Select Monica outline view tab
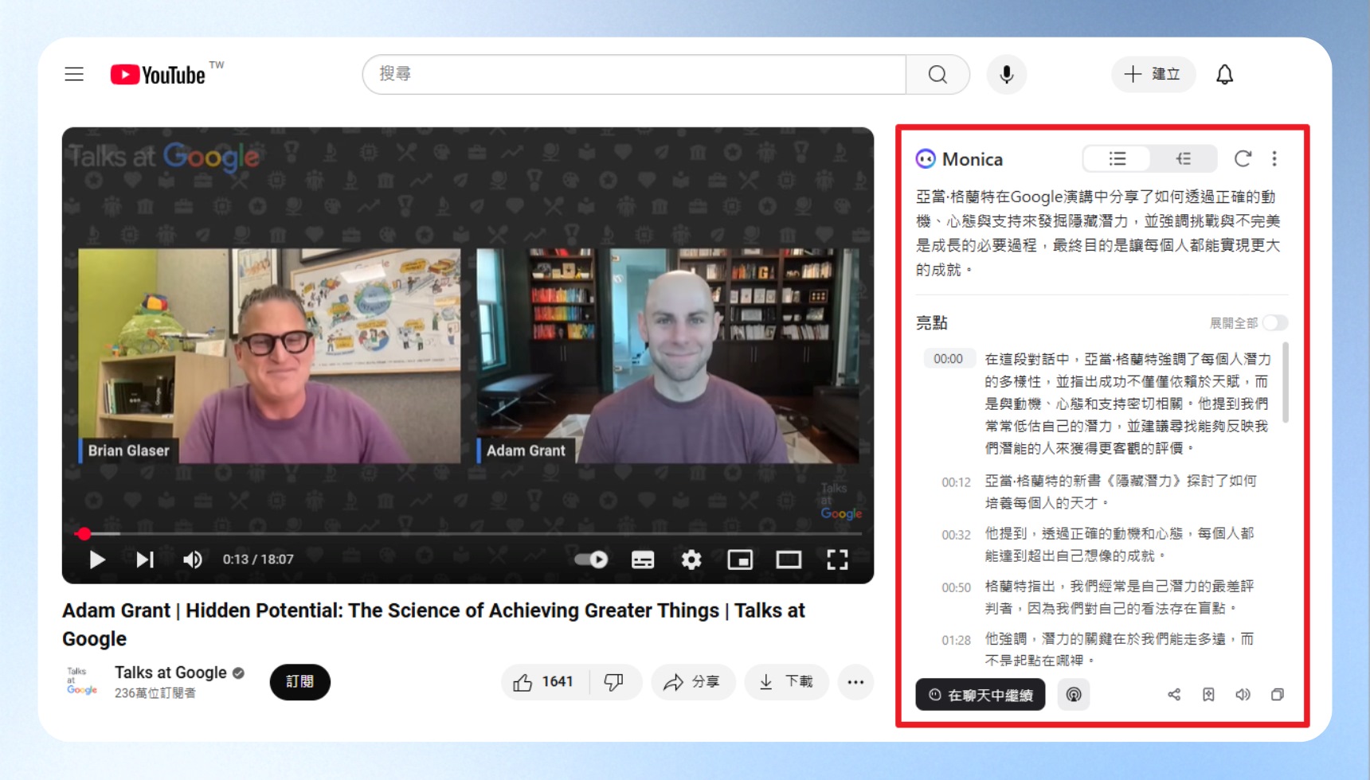 point(1183,159)
